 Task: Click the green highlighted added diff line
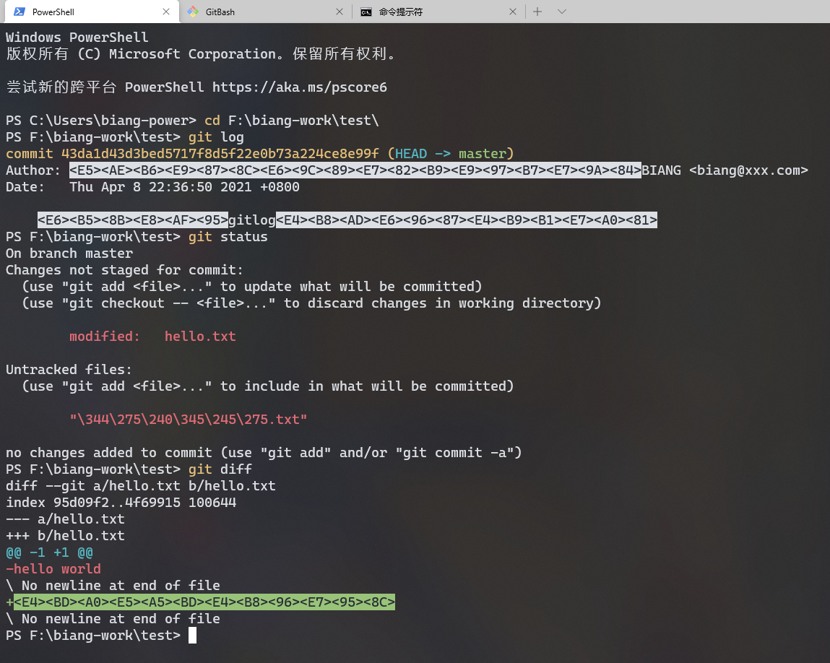click(204, 602)
